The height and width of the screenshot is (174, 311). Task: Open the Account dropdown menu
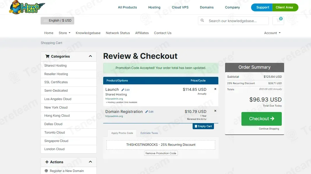click(x=272, y=33)
